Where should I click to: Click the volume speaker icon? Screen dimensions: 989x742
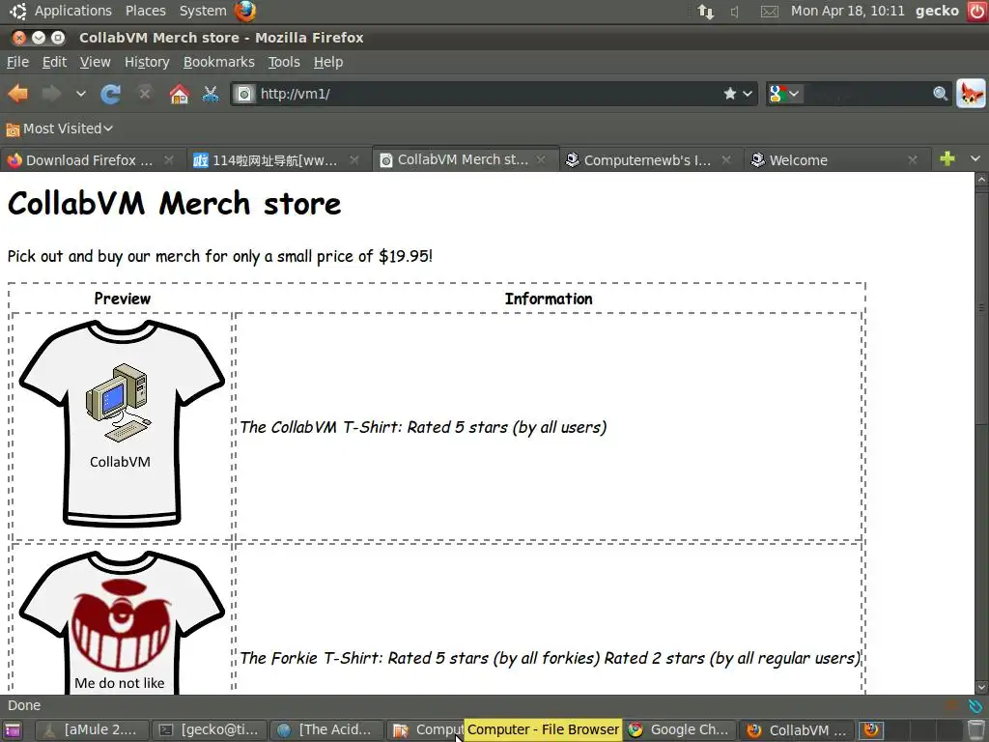(735, 12)
